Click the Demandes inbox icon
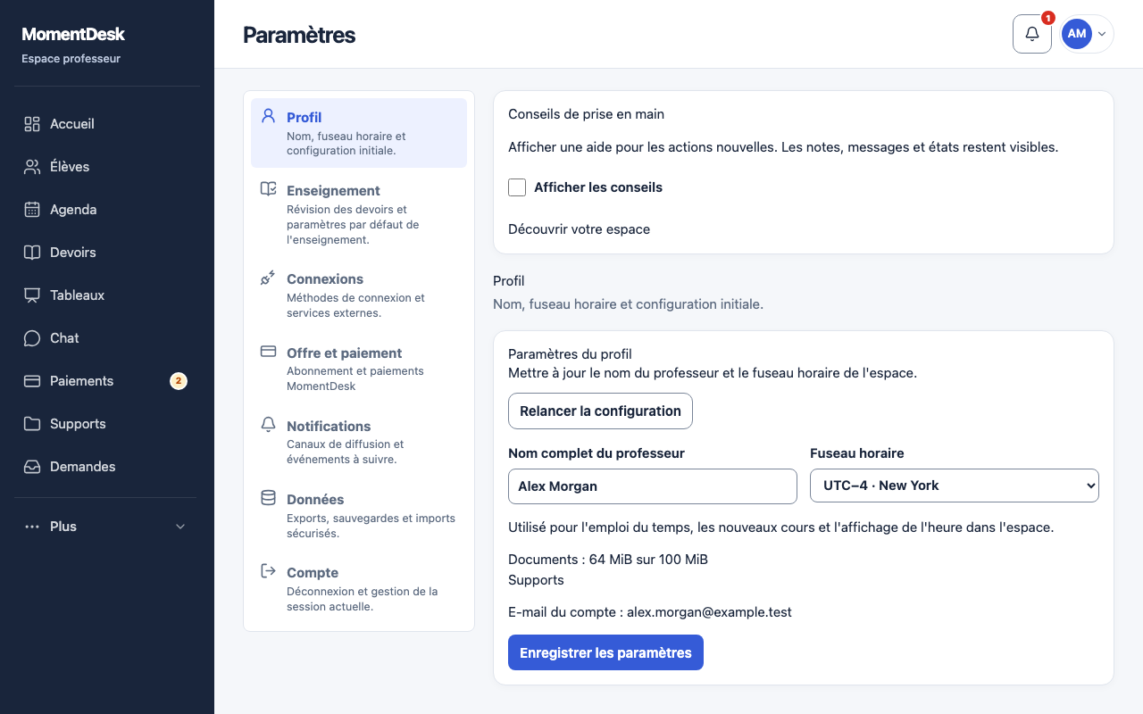Image resolution: width=1143 pixels, height=714 pixels. pyautogui.click(x=32, y=467)
